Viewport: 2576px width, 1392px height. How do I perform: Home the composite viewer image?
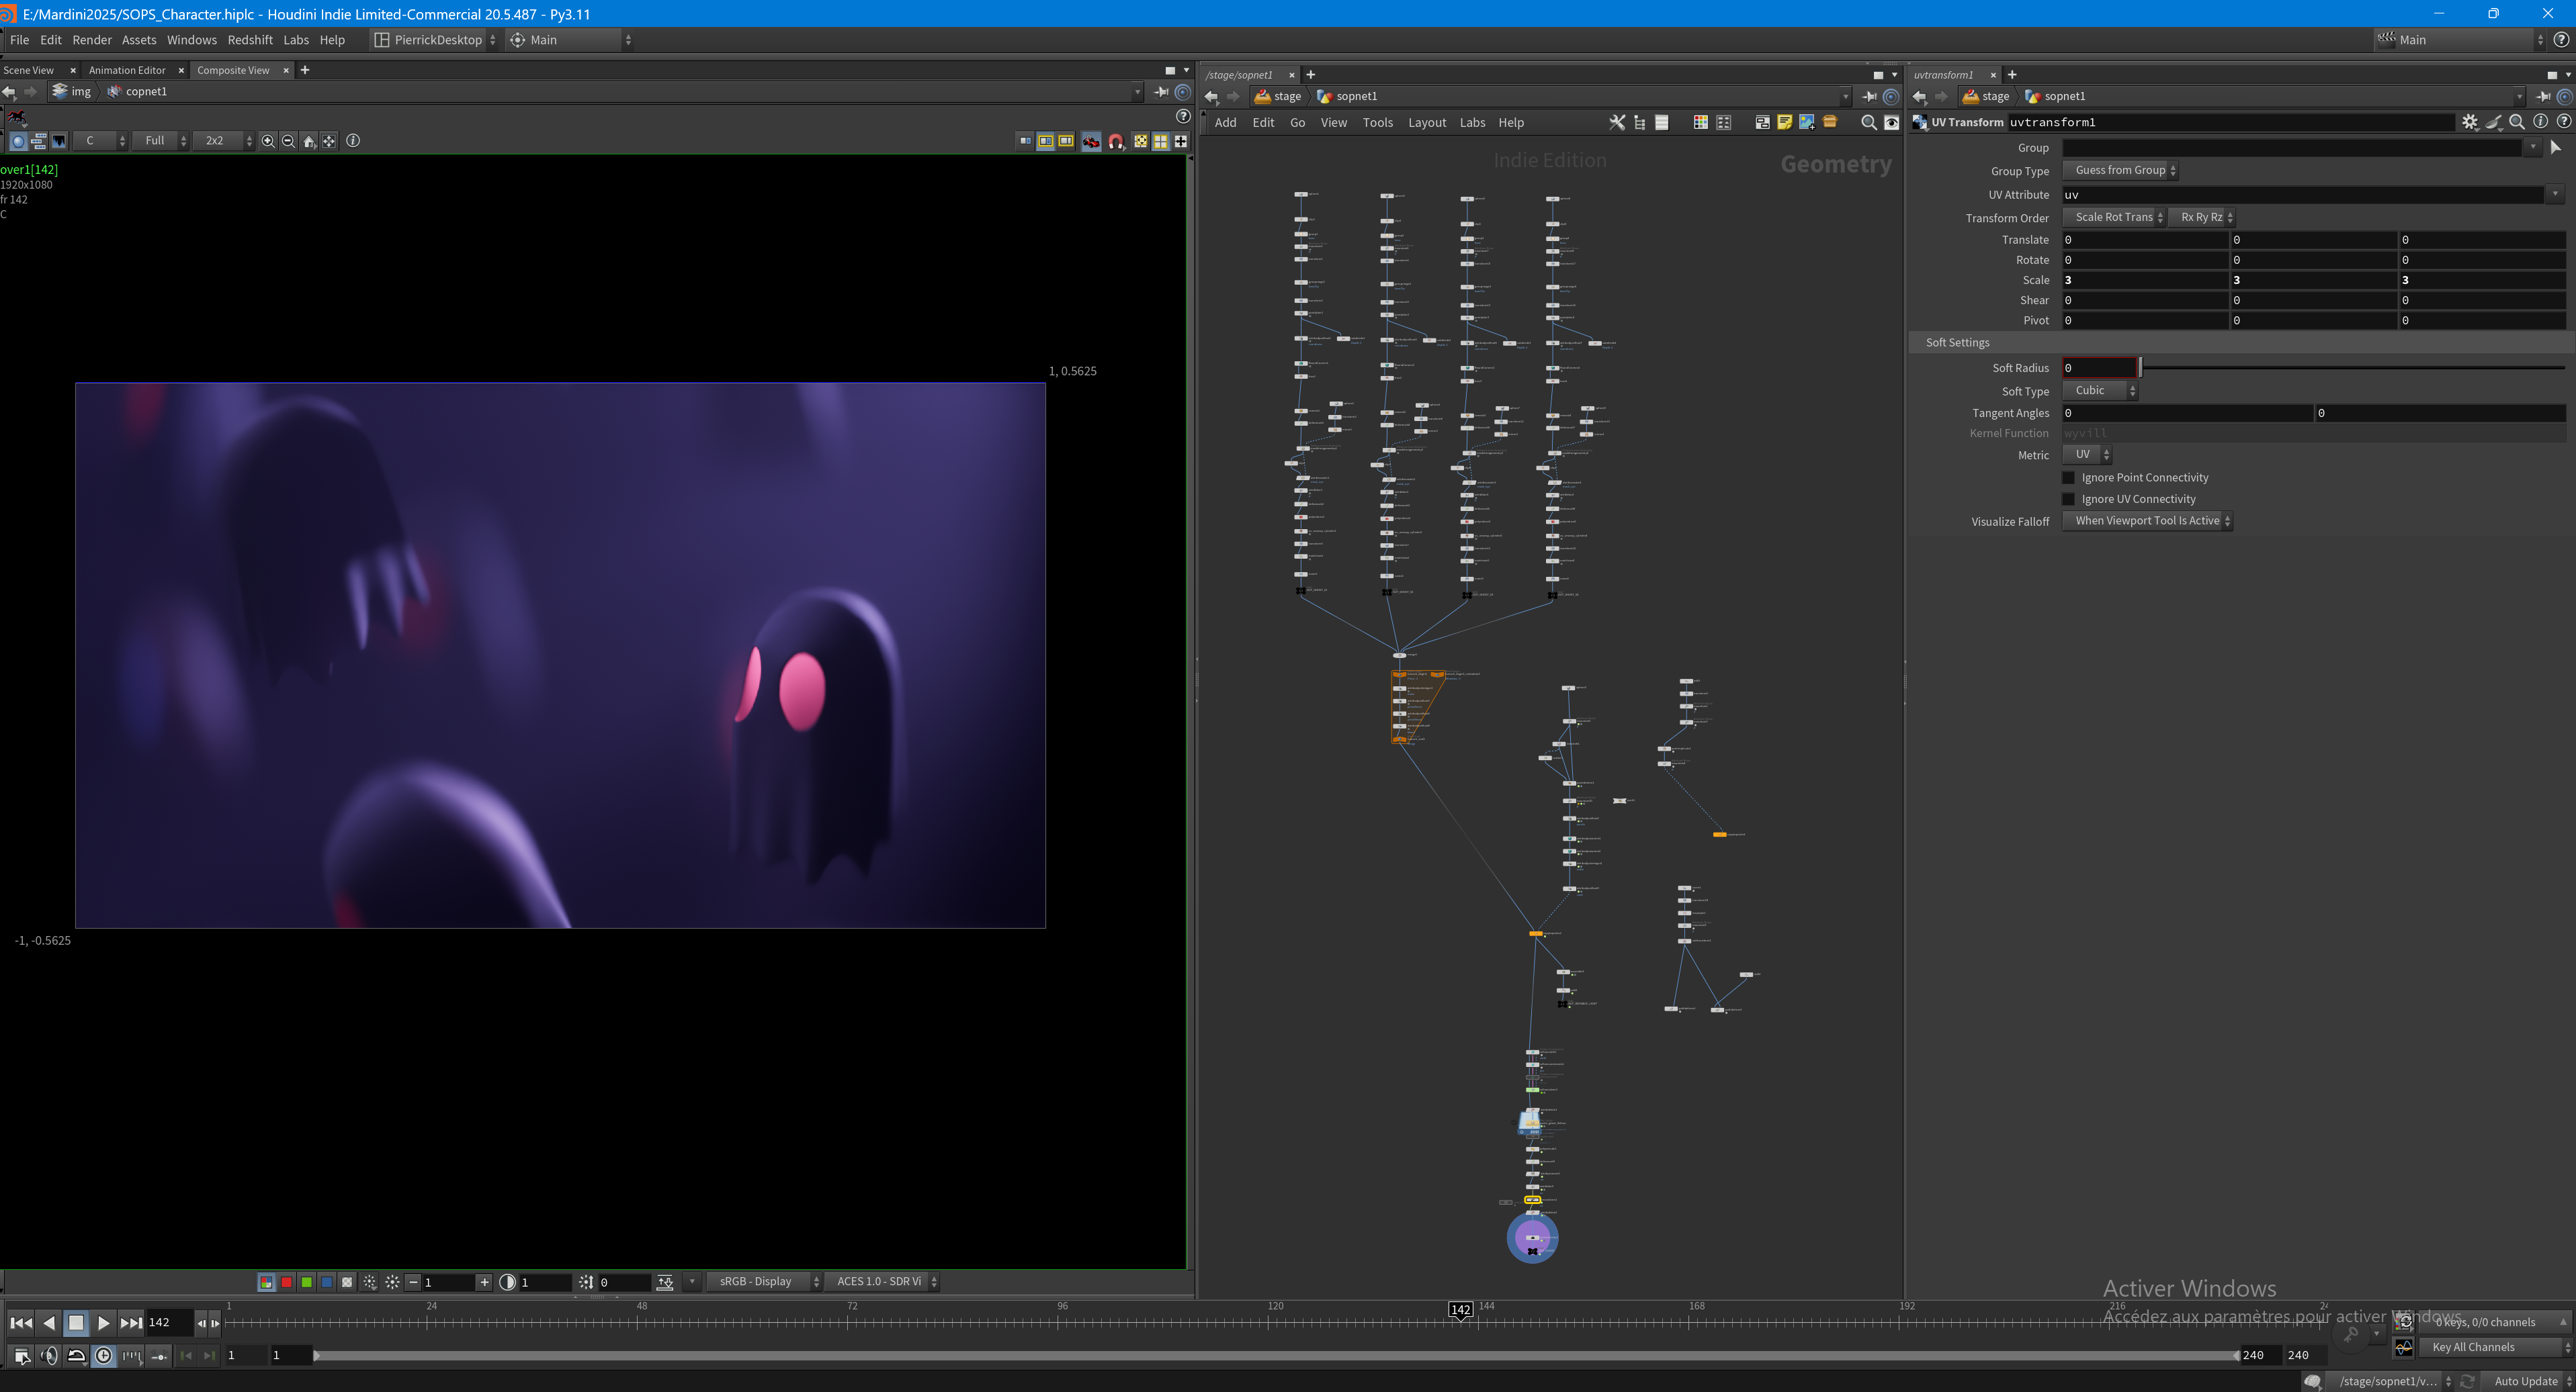point(309,141)
